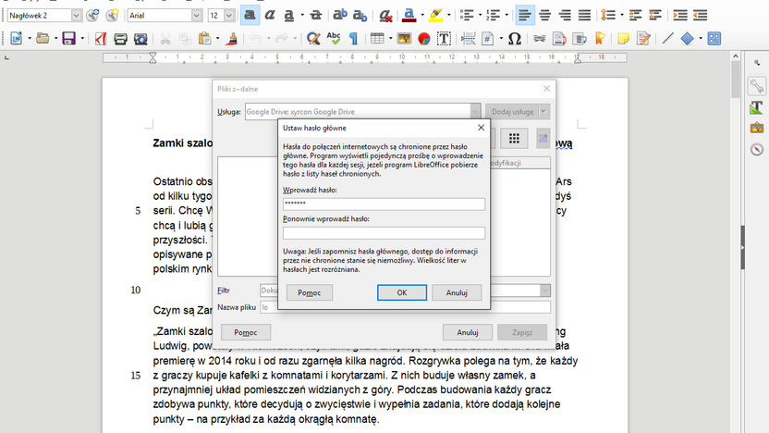This screenshot has width=769, height=433.
Task: Click Pomoc in Pliki zdalne dialog
Action: click(x=246, y=332)
